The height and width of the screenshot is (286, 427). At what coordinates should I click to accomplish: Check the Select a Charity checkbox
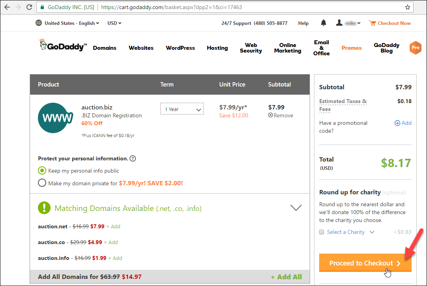[x=322, y=232]
